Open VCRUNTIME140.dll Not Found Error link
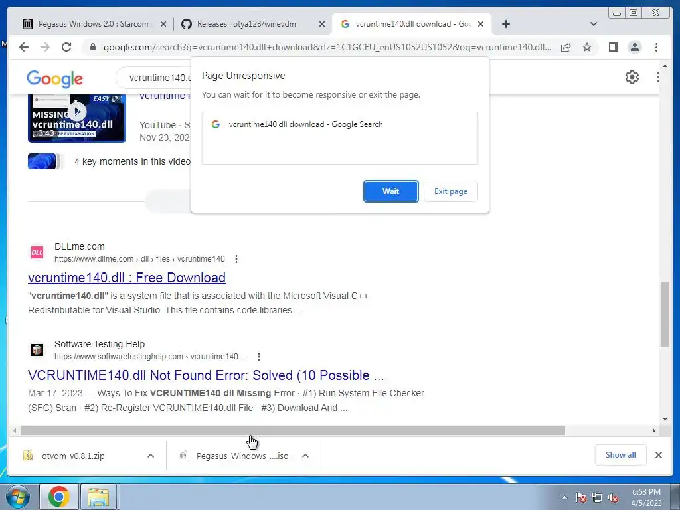 pyautogui.click(x=206, y=375)
